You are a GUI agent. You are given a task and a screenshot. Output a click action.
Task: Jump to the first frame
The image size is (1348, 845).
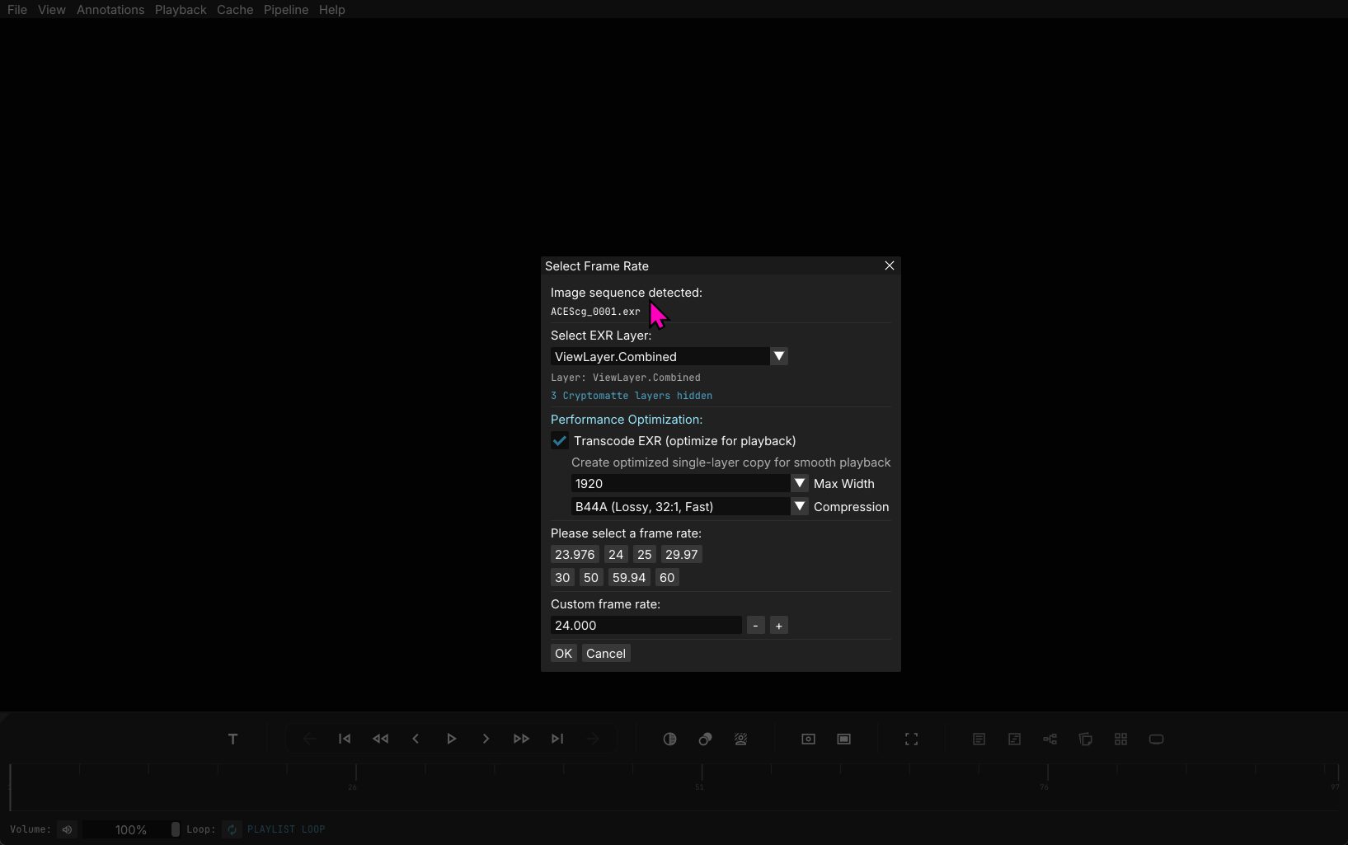tap(345, 739)
